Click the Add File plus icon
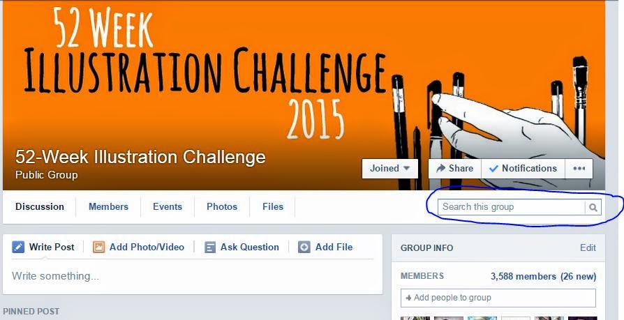 click(304, 247)
